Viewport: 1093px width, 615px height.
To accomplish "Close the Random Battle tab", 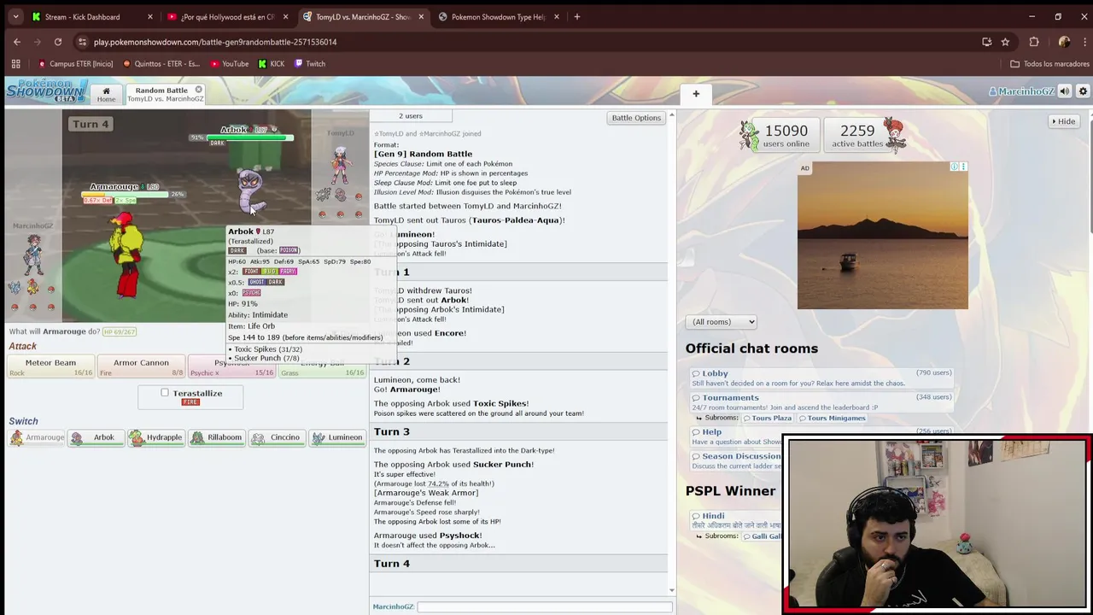I will point(198,90).
